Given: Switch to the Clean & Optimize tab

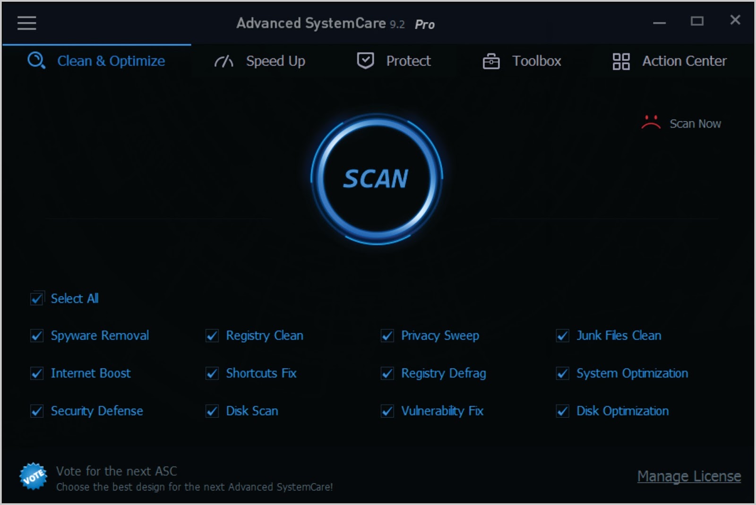Looking at the screenshot, I should (x=96, y=61).
